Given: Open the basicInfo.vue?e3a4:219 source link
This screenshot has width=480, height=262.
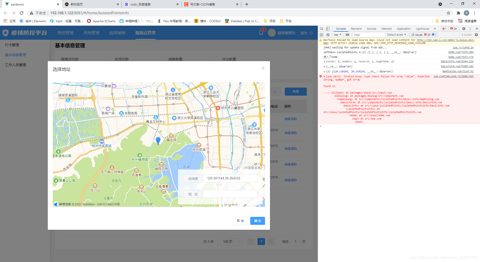Looking at the screenshot, I should tap(457, 61).
